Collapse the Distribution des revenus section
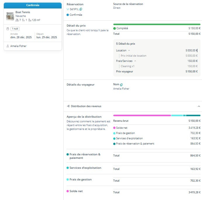 coord(199,106)
